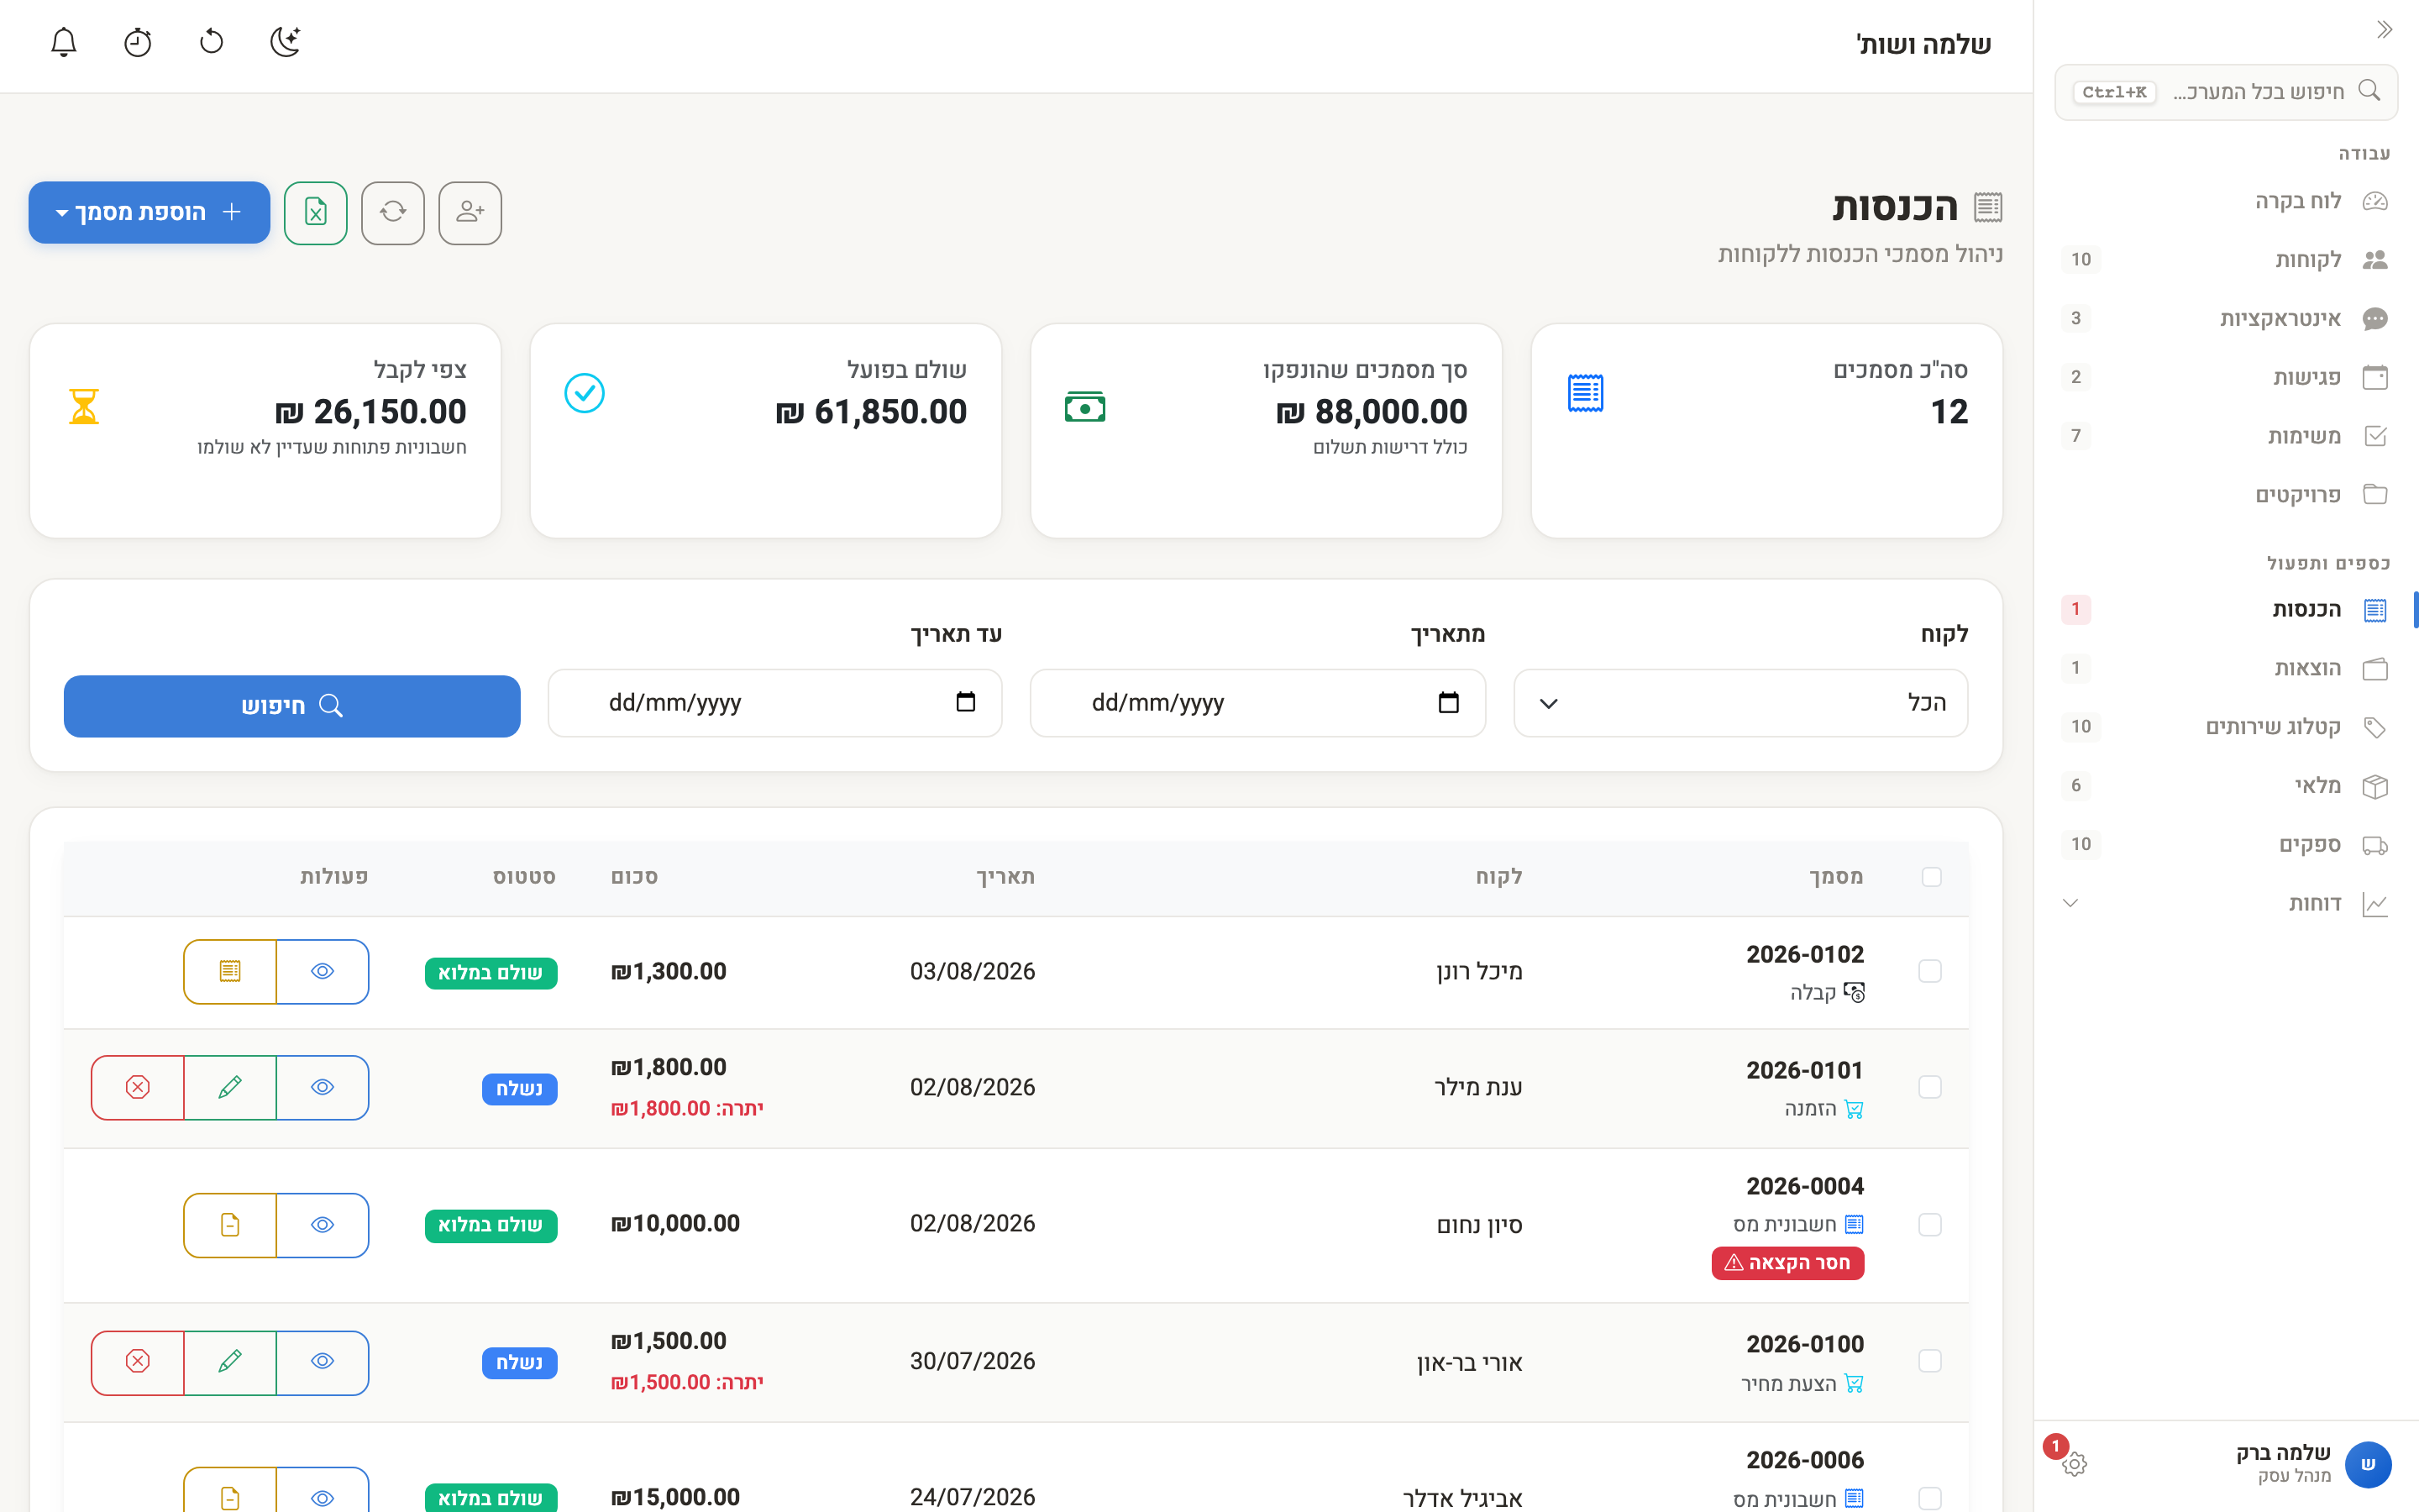Screen dimensions: 2419x1512
Task: Expand the דוחות sidebar section
Action: [x=2226, y=903]
